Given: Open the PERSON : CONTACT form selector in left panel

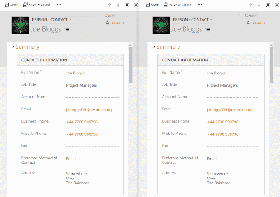Looking at the screenshot, I should pyautogui.click(x=51, y=20).
